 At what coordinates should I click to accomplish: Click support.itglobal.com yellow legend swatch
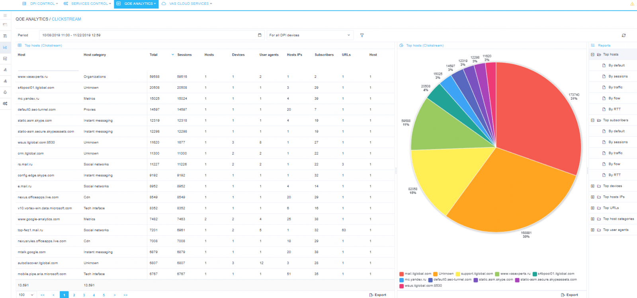[458, 274]
